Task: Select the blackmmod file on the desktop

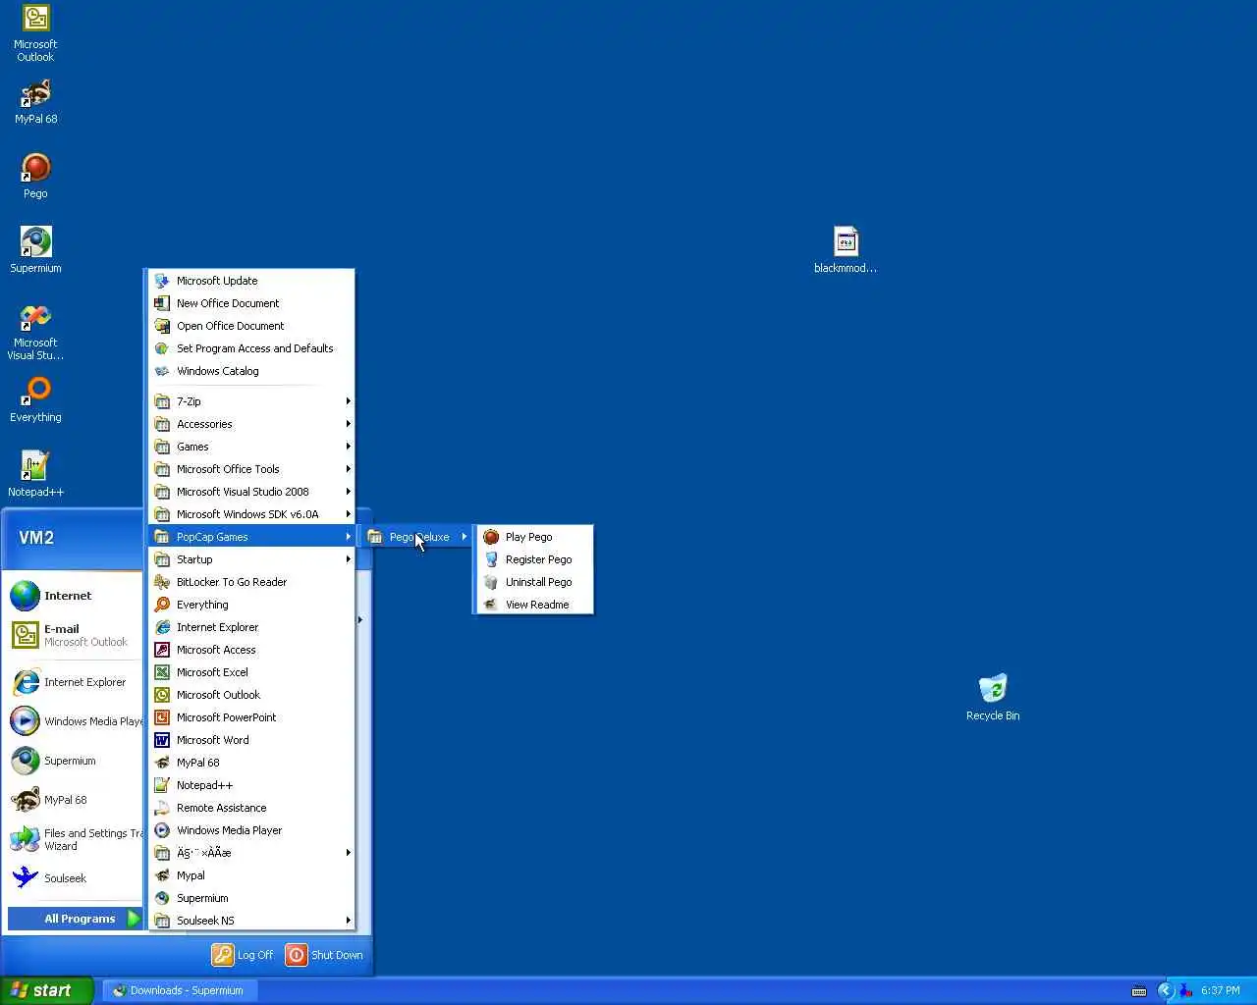Action: (846, 250)
